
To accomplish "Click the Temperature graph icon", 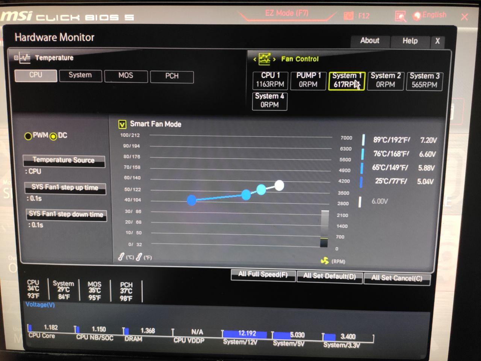I will 25,58.
